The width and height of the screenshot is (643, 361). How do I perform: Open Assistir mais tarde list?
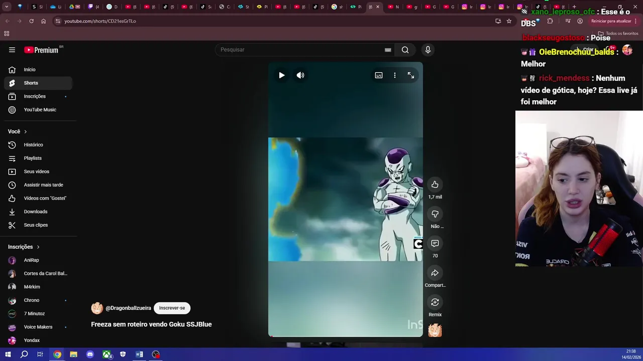click(38, 185)
